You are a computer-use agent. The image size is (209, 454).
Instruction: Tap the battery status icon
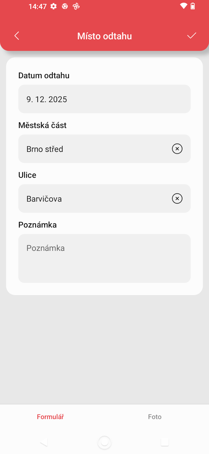193,6
